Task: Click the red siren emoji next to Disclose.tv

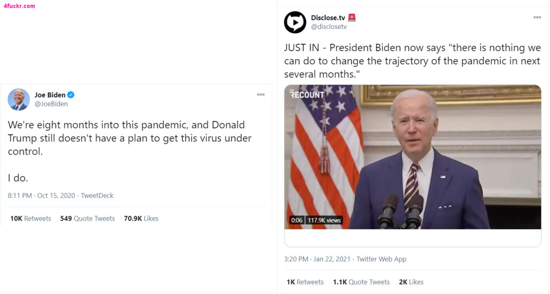Action: coord(352,18)
